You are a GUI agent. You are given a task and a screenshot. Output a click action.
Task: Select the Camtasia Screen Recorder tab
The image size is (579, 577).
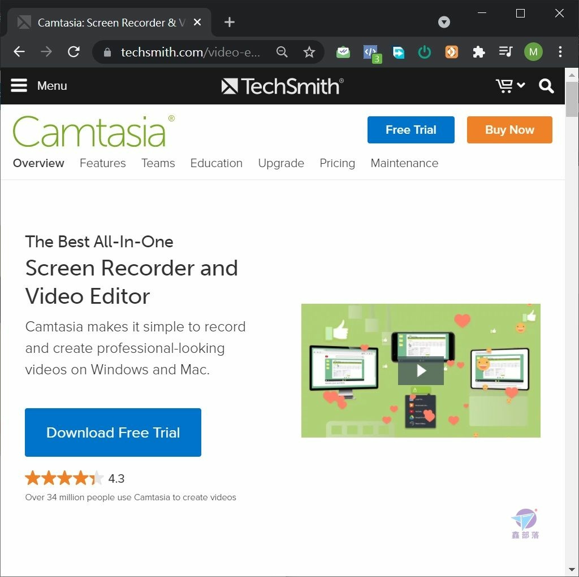(x=109, y=23)
